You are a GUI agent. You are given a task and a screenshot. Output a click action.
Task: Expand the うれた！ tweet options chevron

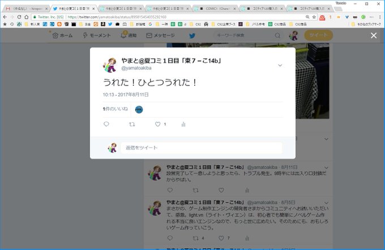pos(280,65)
